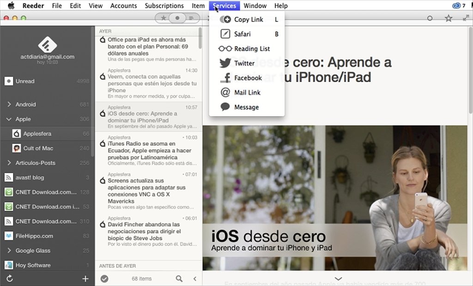Share article on Facebook
The width and height of the screenshot is (473, 286).
pos(247,78)
